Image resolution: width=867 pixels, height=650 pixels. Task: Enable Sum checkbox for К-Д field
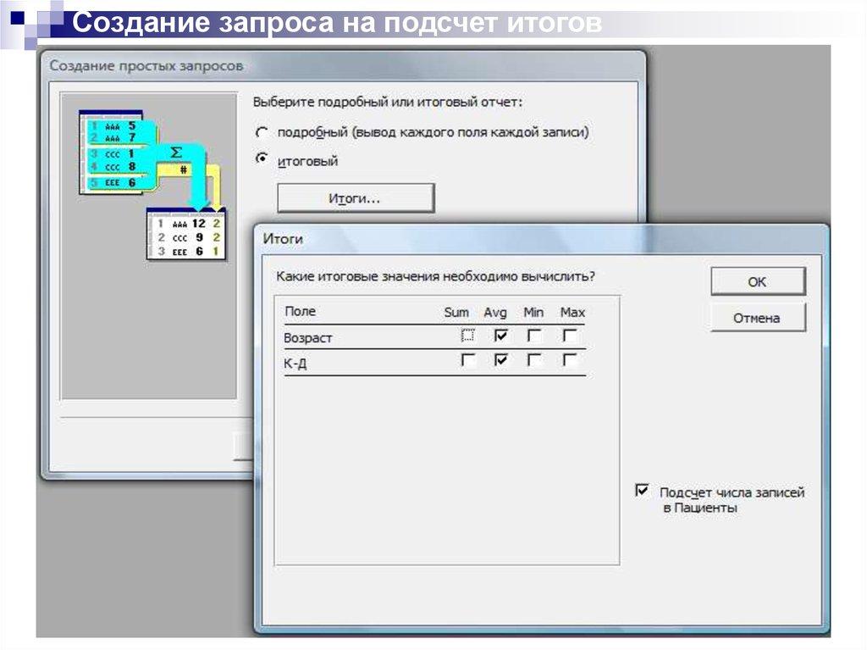click(x=468, y=360)
